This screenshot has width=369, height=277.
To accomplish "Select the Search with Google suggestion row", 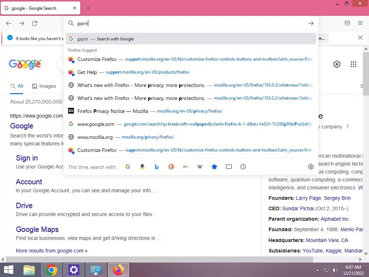I will (191, 39).
